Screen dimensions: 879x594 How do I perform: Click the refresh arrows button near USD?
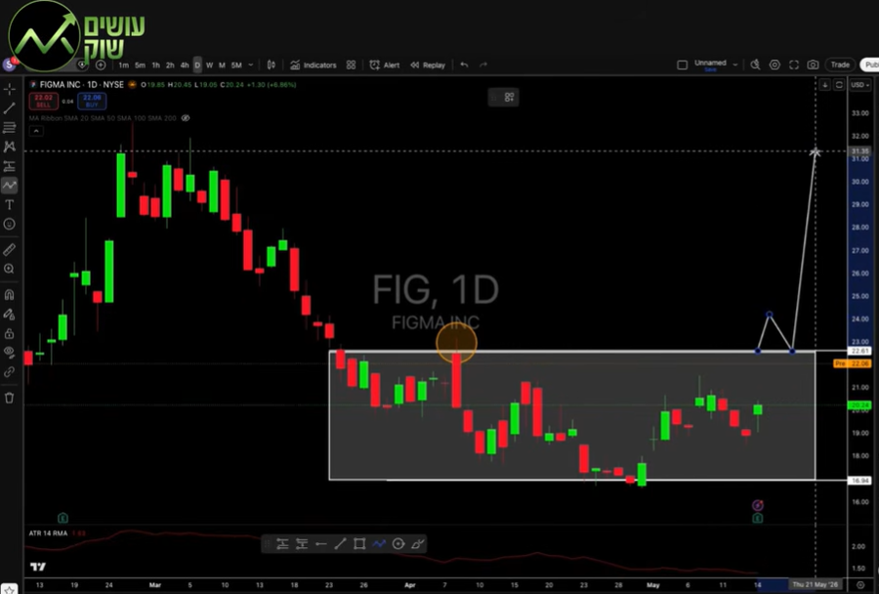(x=839, y=85)
